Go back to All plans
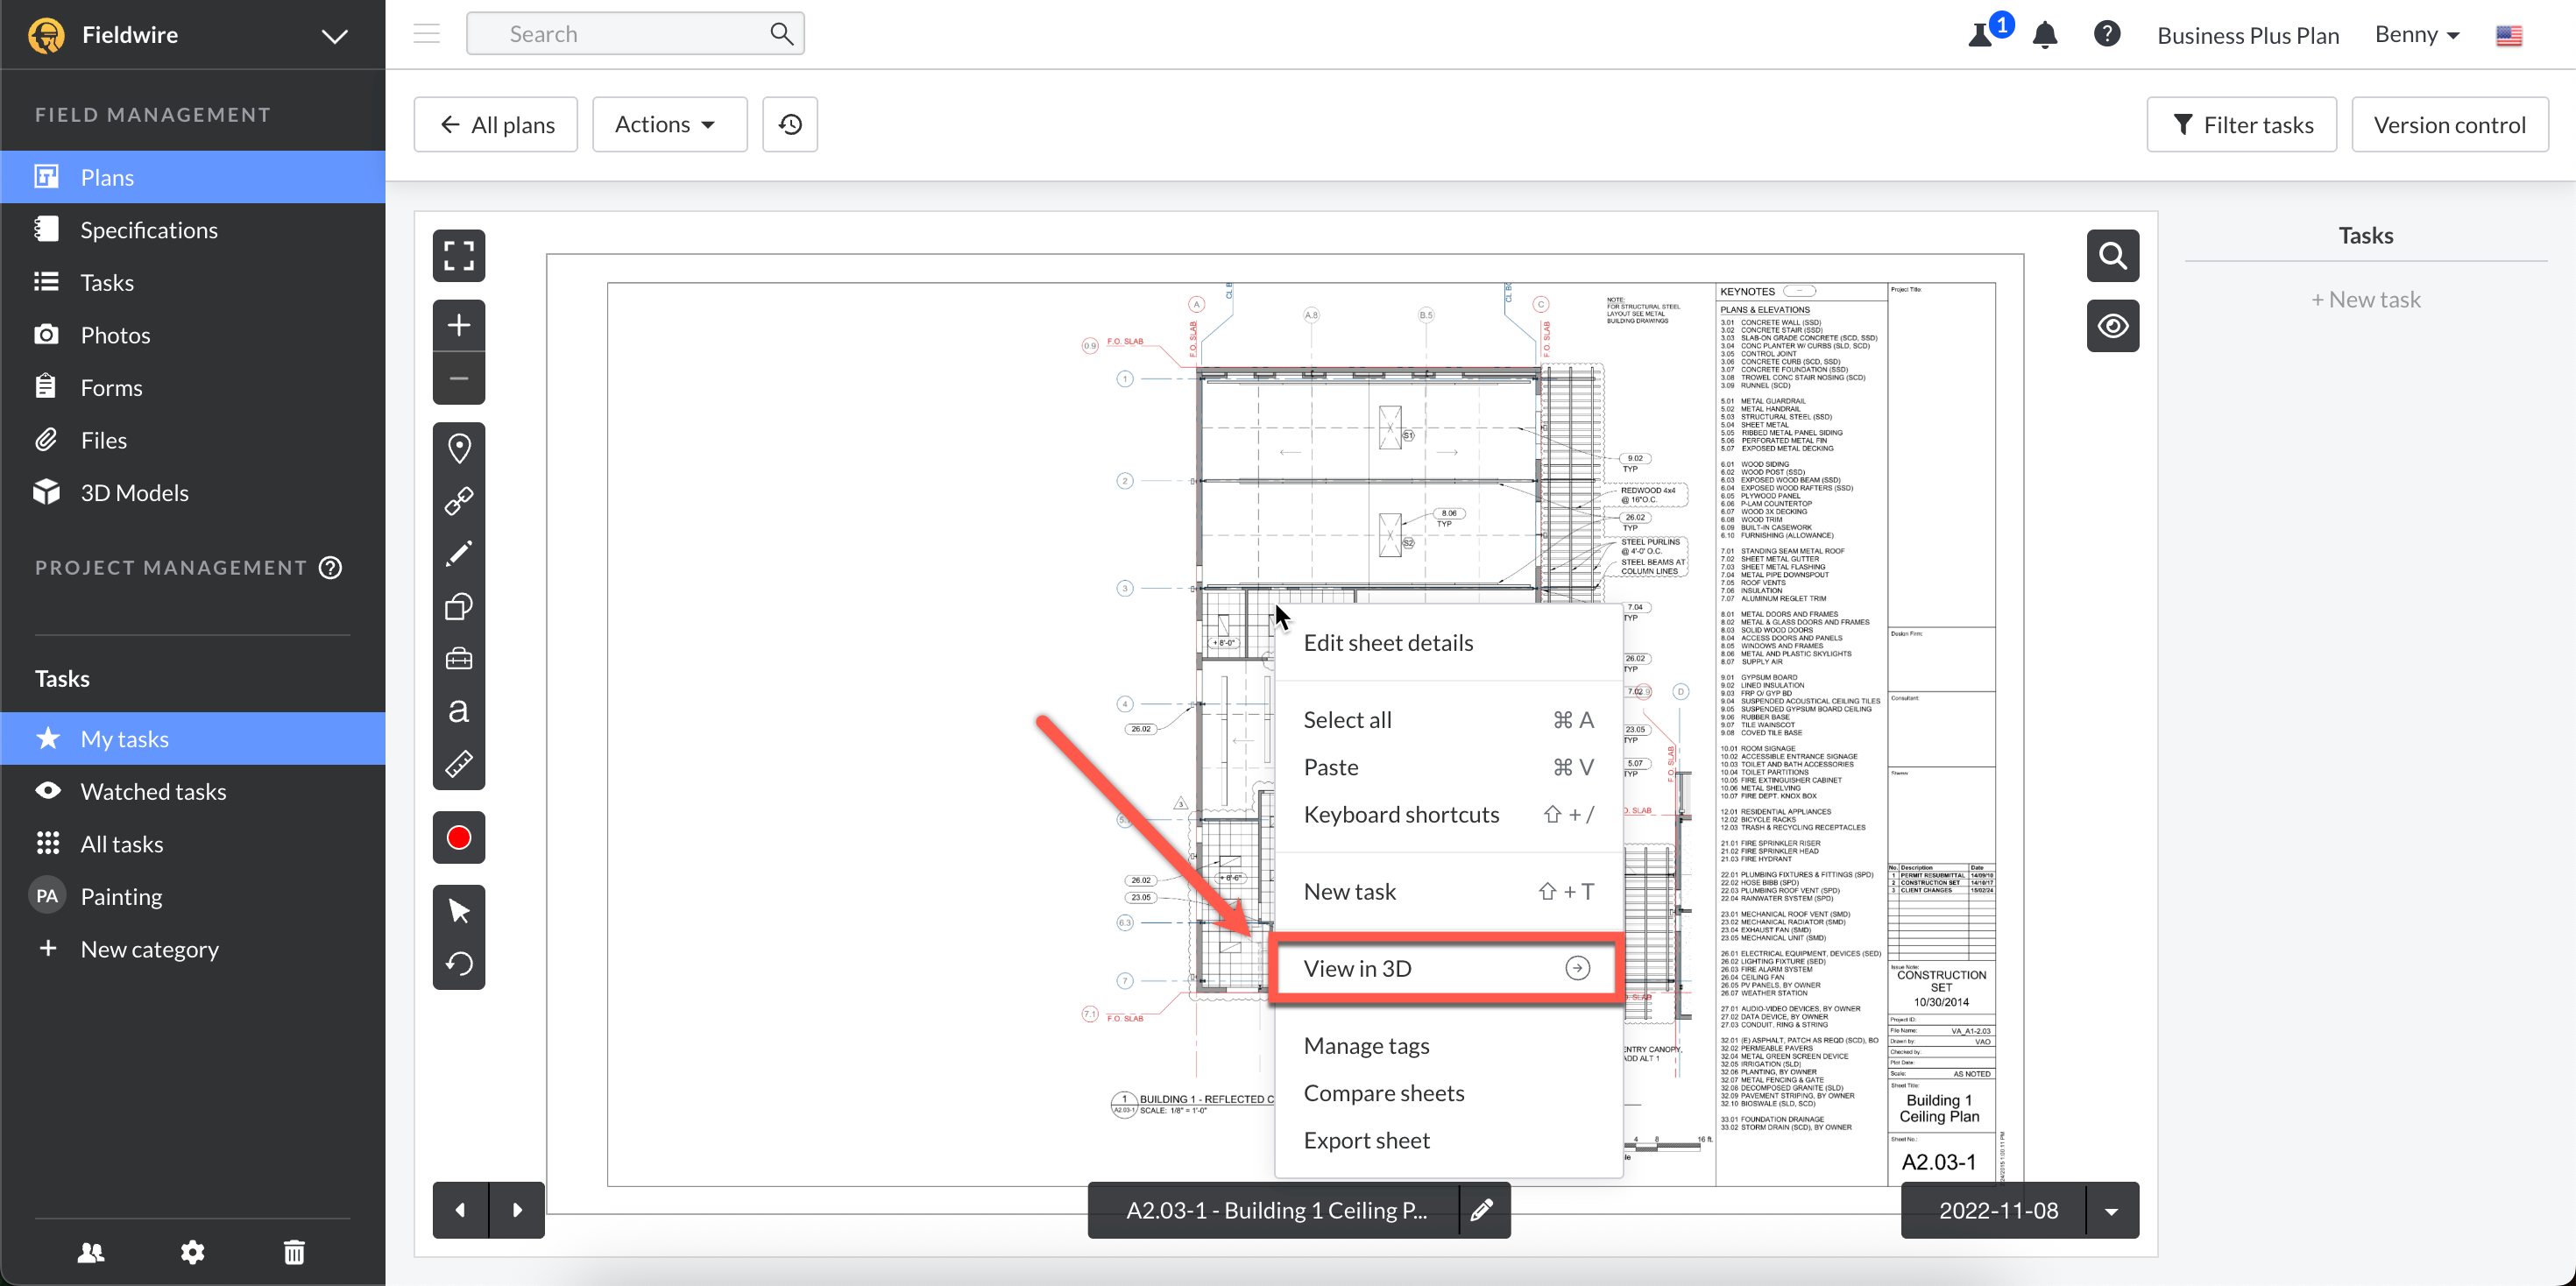 (x=496, y=125)
